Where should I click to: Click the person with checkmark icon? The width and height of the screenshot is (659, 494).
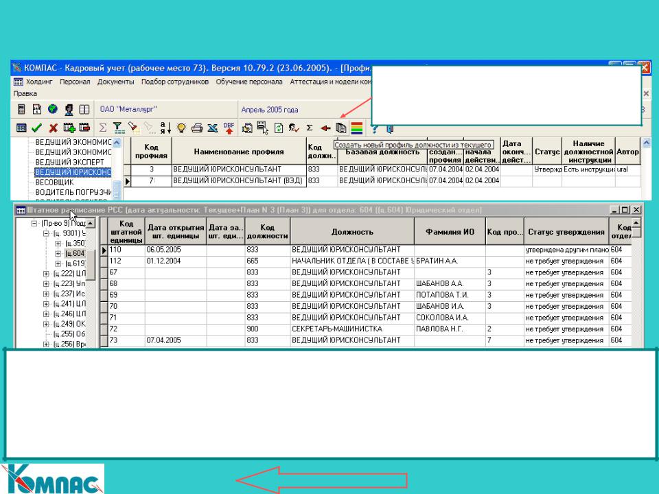[294, 128]
